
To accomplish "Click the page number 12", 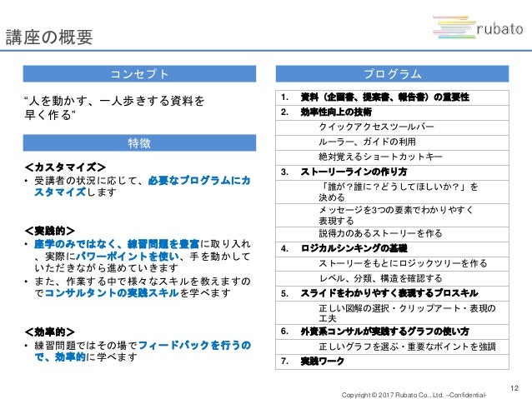I will [x=514, y=388].
